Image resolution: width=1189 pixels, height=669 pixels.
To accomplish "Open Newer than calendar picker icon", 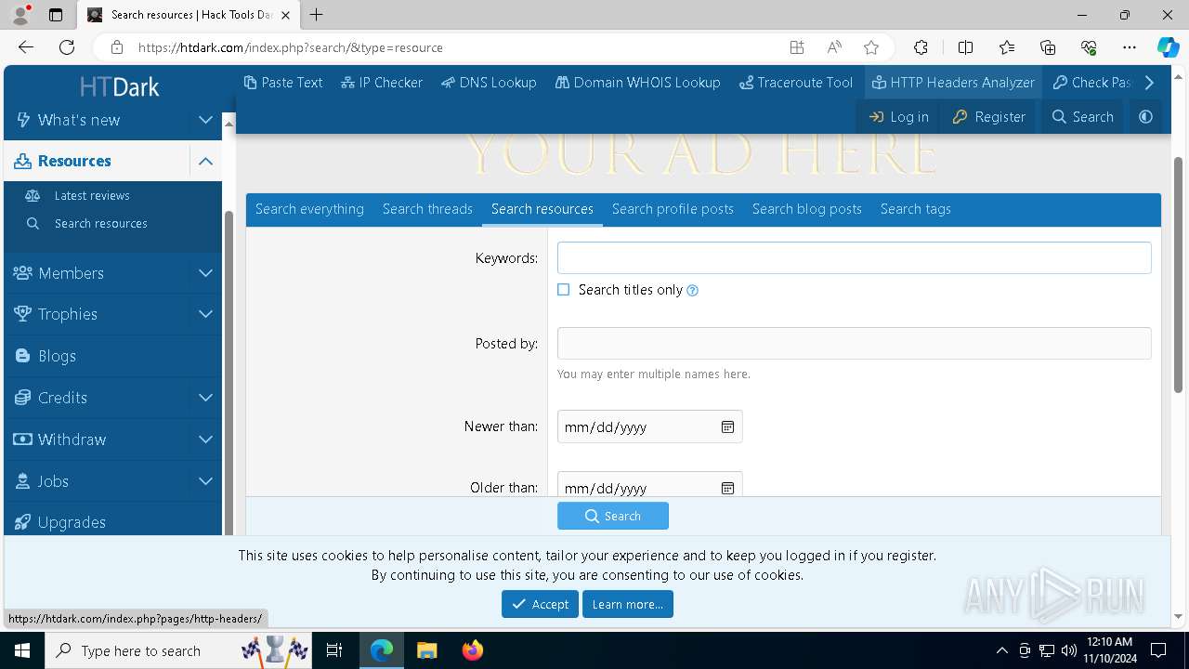I will coord(728,426).
